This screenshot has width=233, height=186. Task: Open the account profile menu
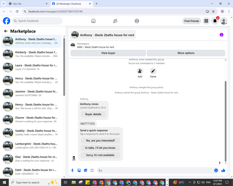224,21
